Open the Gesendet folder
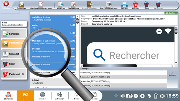 pos(14,54)
